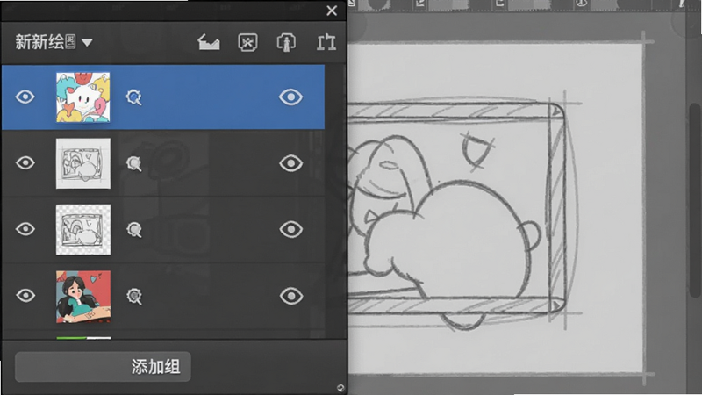Viewport: 702px width, 395px height.
Task: Toggle right eye icon on gray sketch layer
Action: pyautogui.click(x=291, y=163)
